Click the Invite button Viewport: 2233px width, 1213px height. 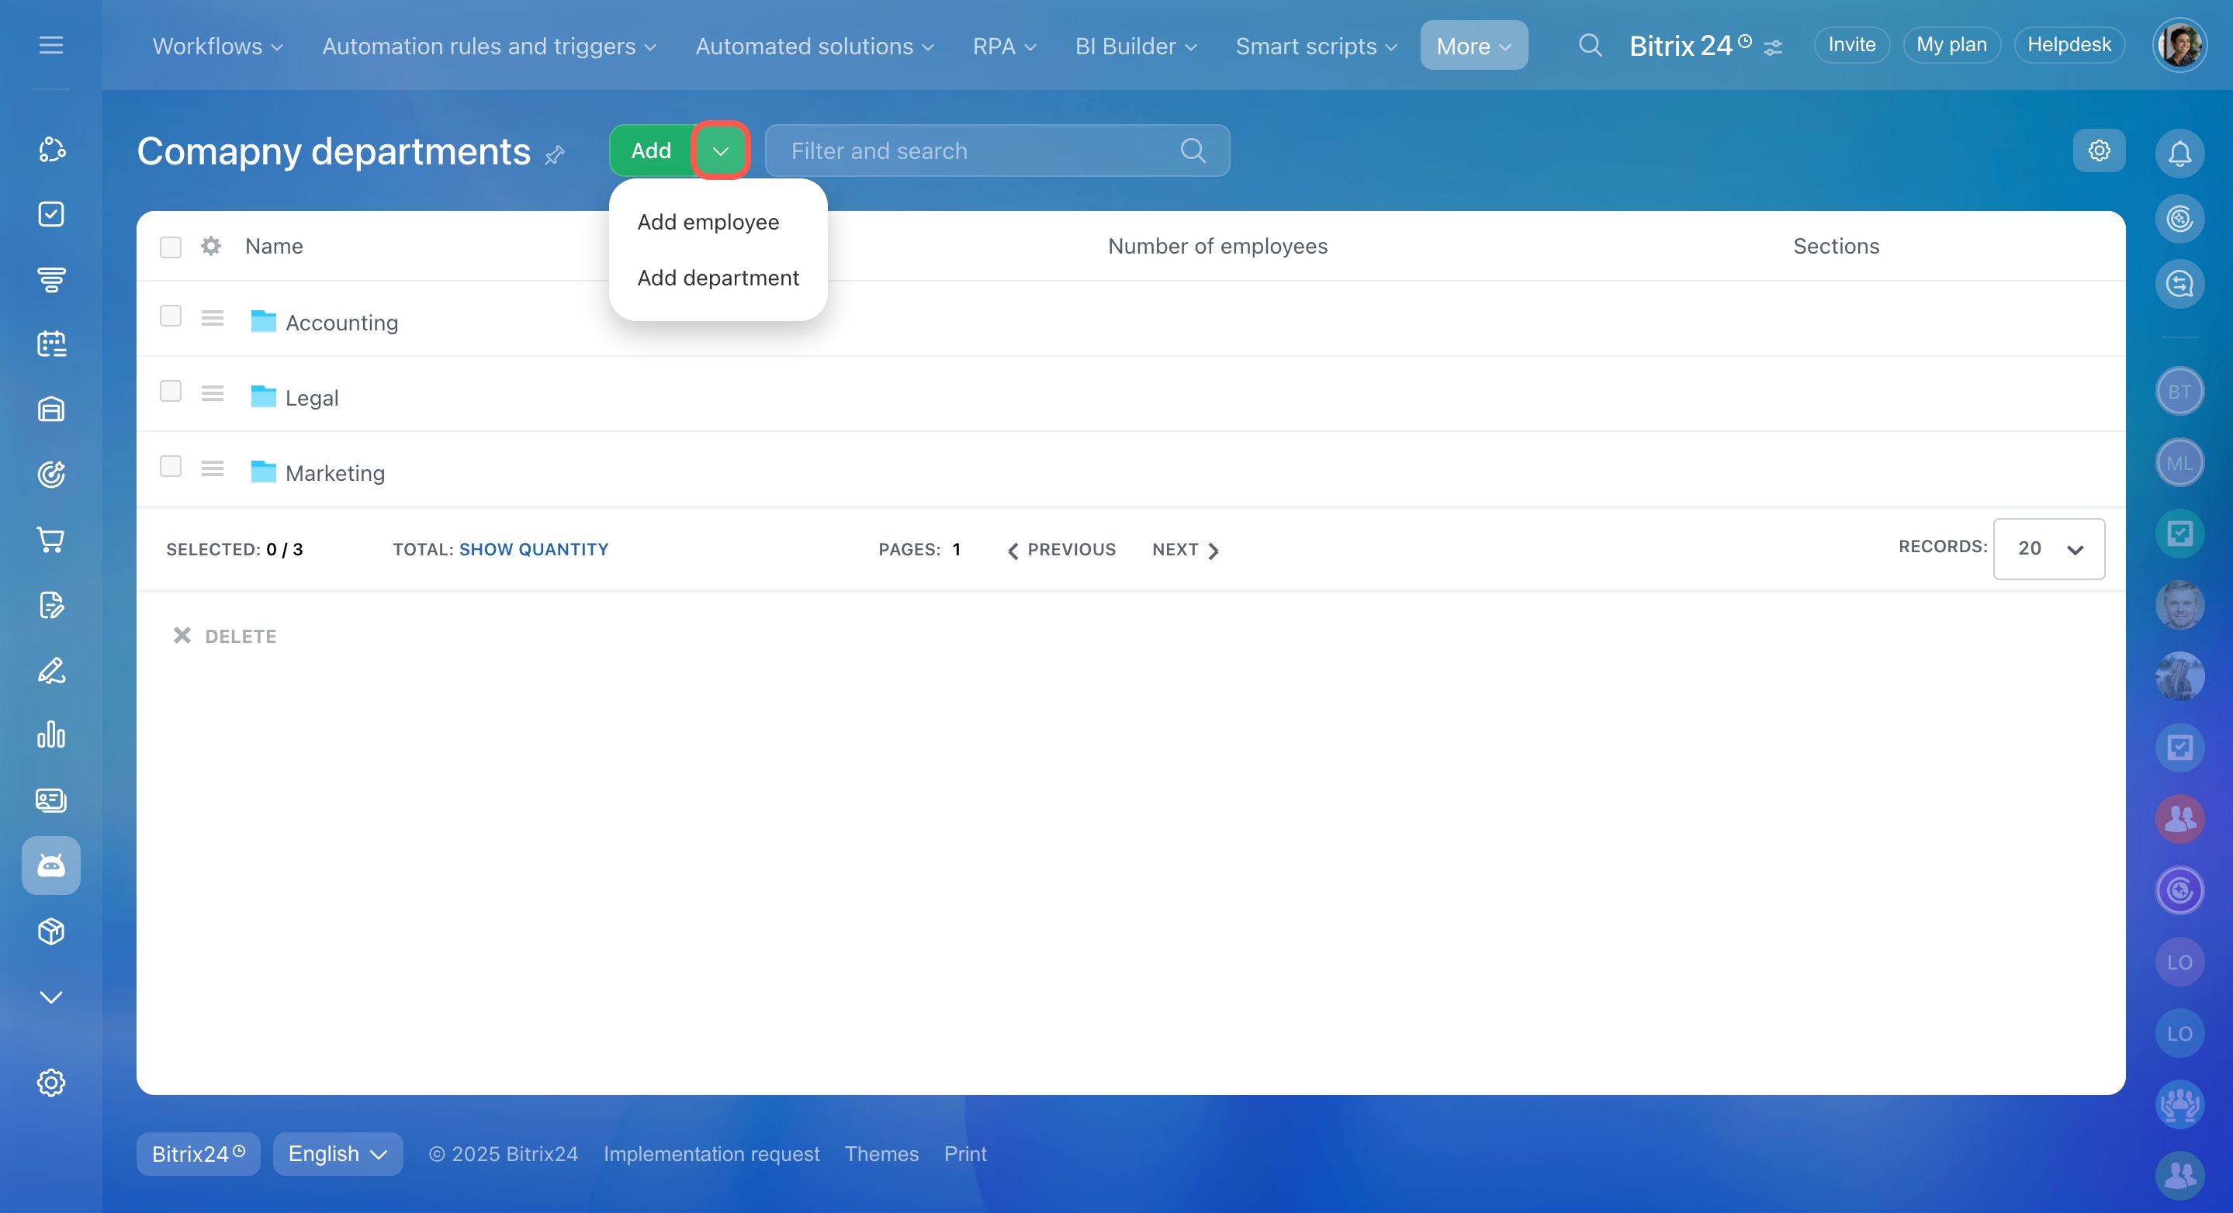(x=1851, y=45)
